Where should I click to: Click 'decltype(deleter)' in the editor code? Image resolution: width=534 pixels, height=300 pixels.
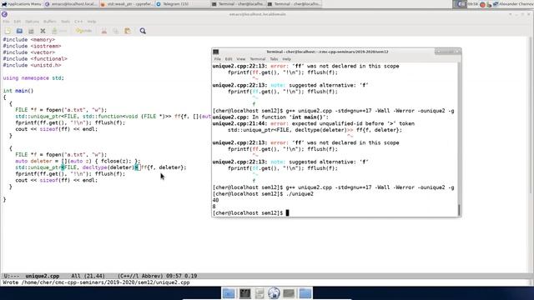108,167
